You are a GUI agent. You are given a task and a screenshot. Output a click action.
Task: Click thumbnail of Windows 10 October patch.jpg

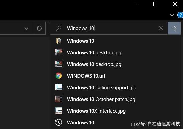click(59, 99)
